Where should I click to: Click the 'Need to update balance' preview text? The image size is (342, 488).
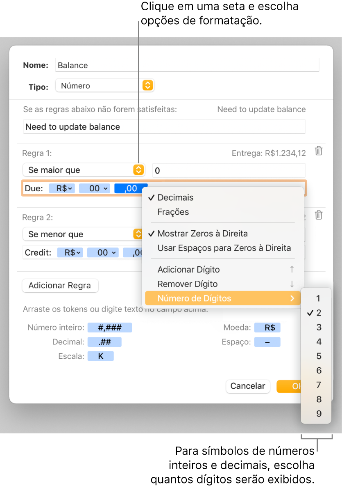click(261, 109)
